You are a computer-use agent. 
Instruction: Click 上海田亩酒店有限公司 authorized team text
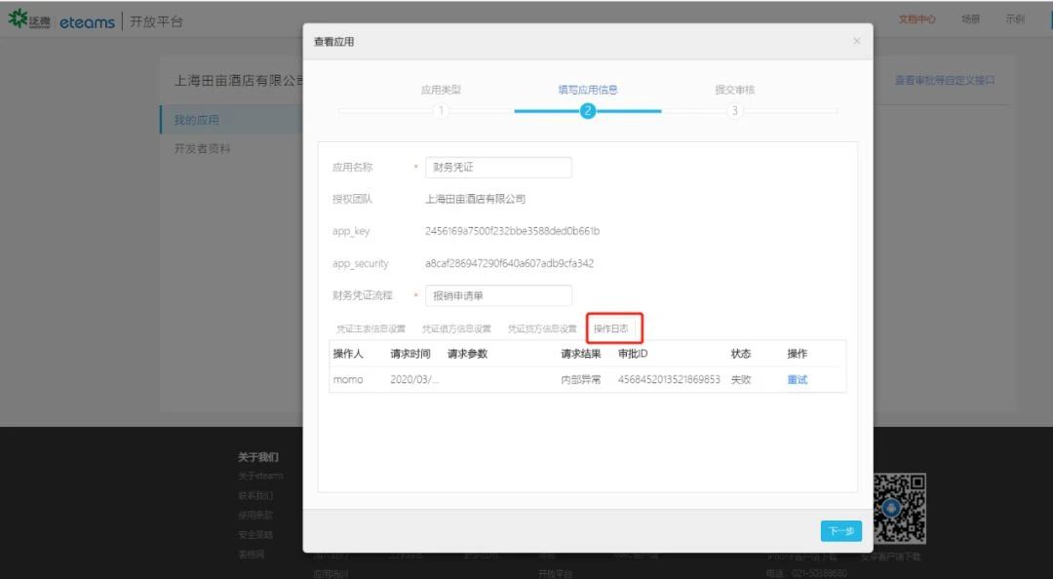[476, 199]
